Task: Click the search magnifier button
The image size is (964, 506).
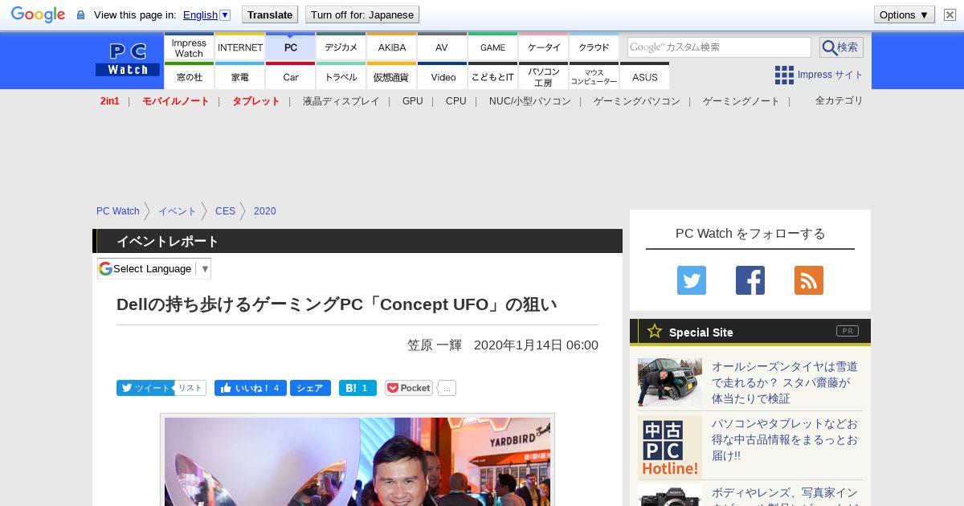Action: pos(841,47)
